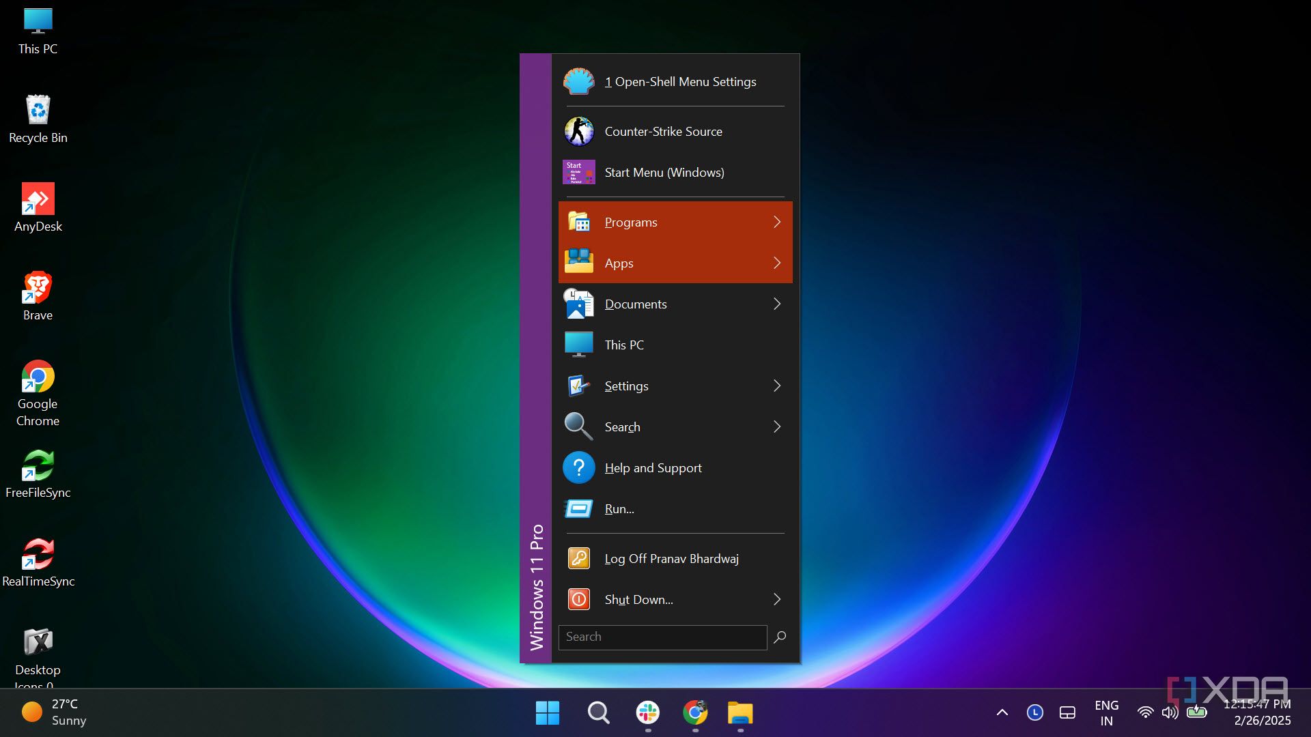
Task: Expand the Documents submenu chevron
Action: [776, 304]
